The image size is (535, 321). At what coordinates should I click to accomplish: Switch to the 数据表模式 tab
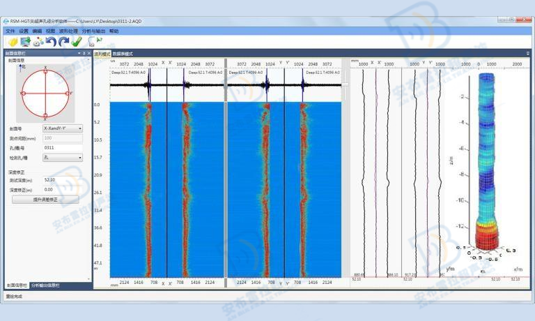pos(123,54)
